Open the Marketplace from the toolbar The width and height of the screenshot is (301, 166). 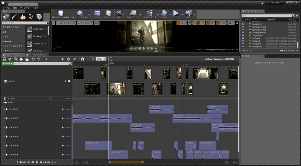108,14
